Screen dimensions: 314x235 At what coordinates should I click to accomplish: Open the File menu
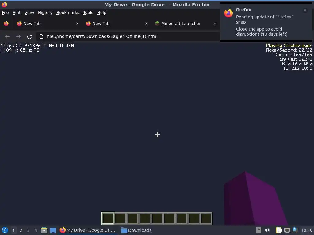click(5, 13)
